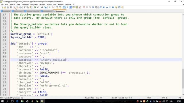Click the UNIX line-ending indicator
Screen dimensions: 184x103
point(149,98)
